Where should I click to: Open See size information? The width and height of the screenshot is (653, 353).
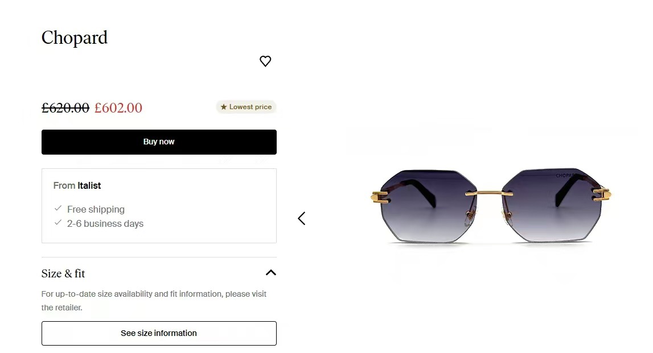(159, 333)
